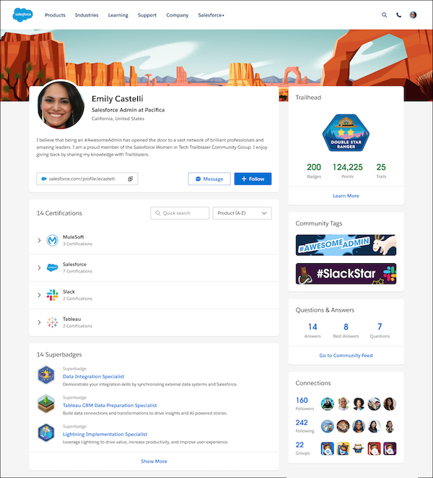Image resolution: width=433 pixels, height=478 pixels.
Task: Click the Tableau logo icon in certifications
Action: pyautogui.click(x=53, y=323)
